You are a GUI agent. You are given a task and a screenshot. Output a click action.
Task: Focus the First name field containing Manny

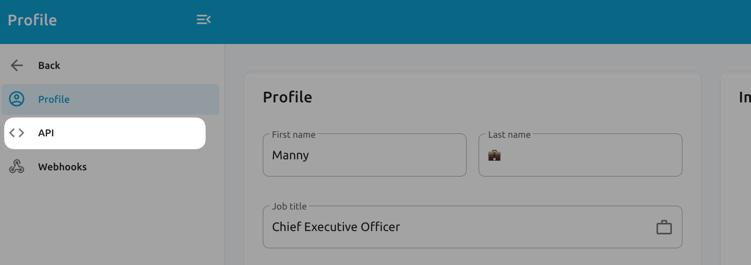(364, 155)
